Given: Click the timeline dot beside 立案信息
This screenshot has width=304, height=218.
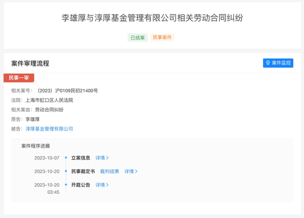Looking at the screenshot, I should [66, 158].
